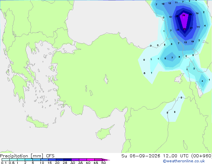
Task: Click the '5' value in northeastern Turkey
Action: 165,59
